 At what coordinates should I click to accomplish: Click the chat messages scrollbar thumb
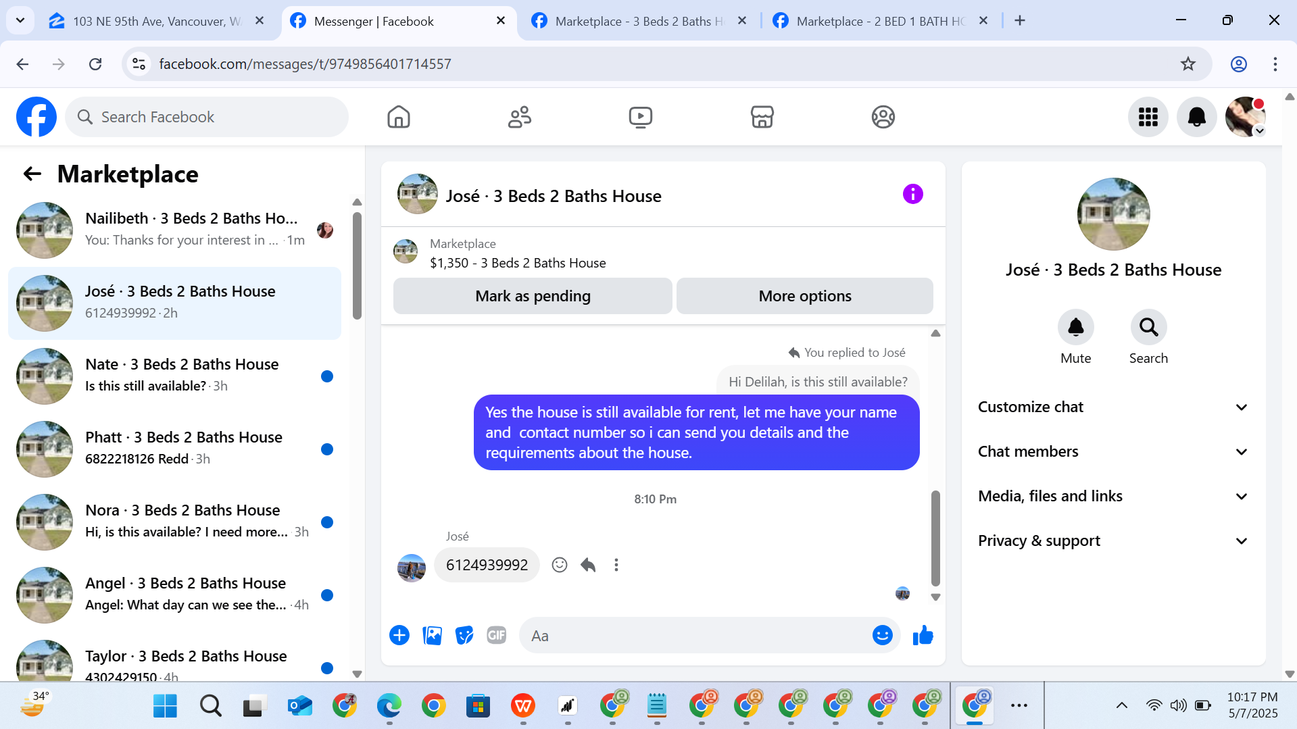[x=935, y=538]
